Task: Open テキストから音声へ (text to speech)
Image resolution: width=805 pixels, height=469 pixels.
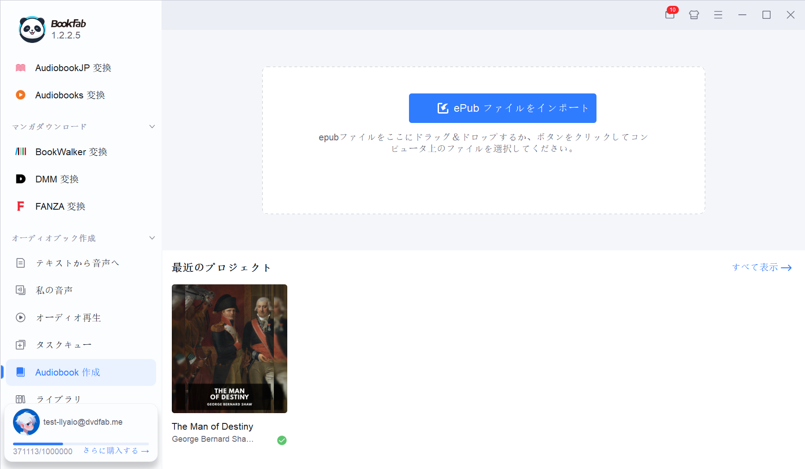Action: [77, 263]
